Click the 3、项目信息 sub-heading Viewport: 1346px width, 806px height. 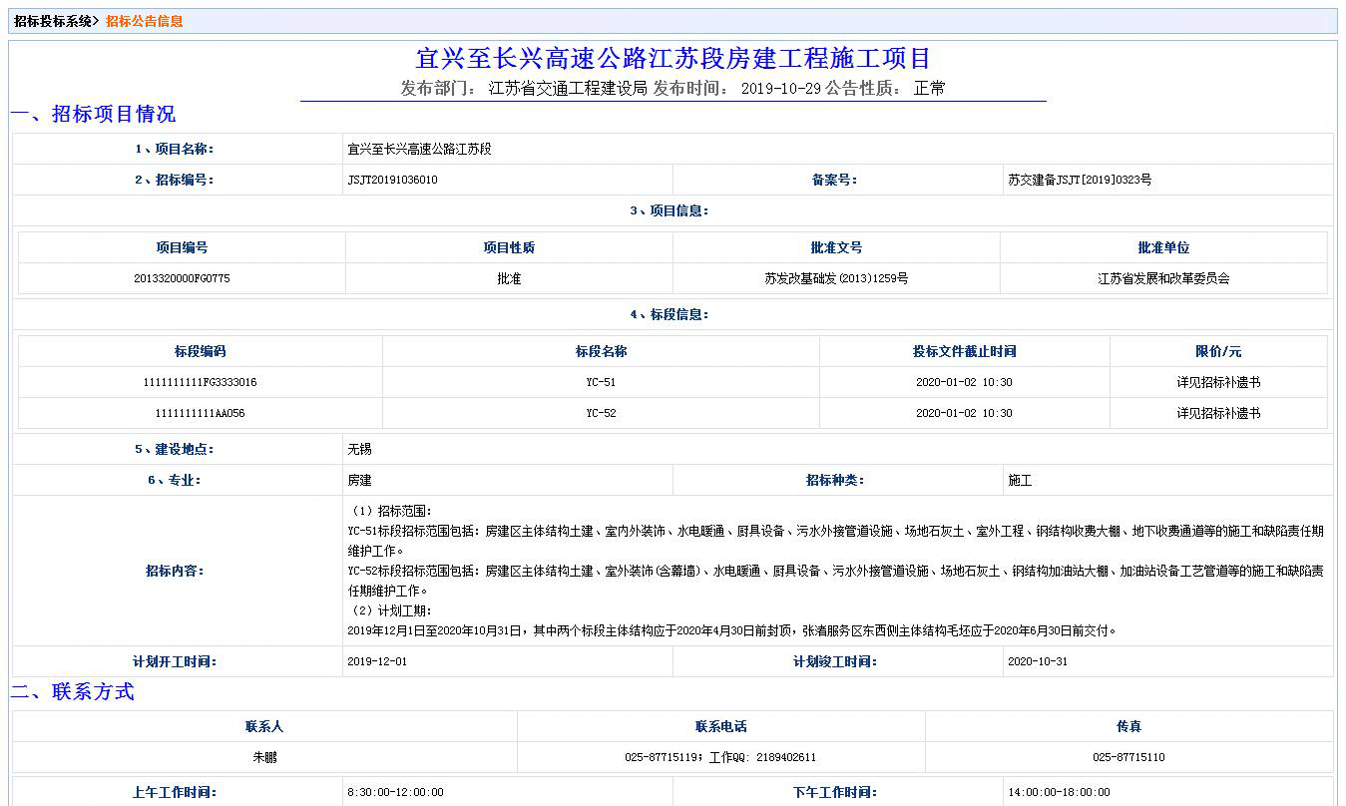click(x=670, y=210)
